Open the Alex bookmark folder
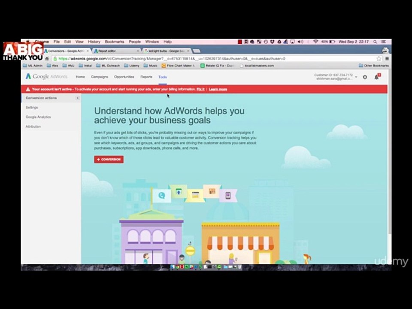The image size is (412, 309). coord(52,66)
